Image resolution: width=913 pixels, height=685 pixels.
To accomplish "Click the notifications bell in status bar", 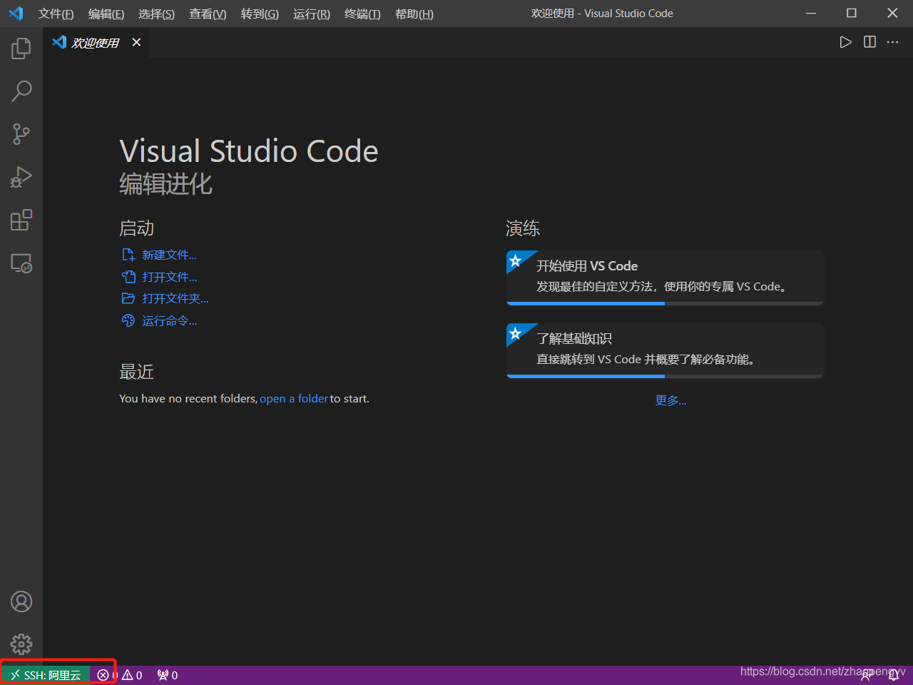I will (894, 675).
